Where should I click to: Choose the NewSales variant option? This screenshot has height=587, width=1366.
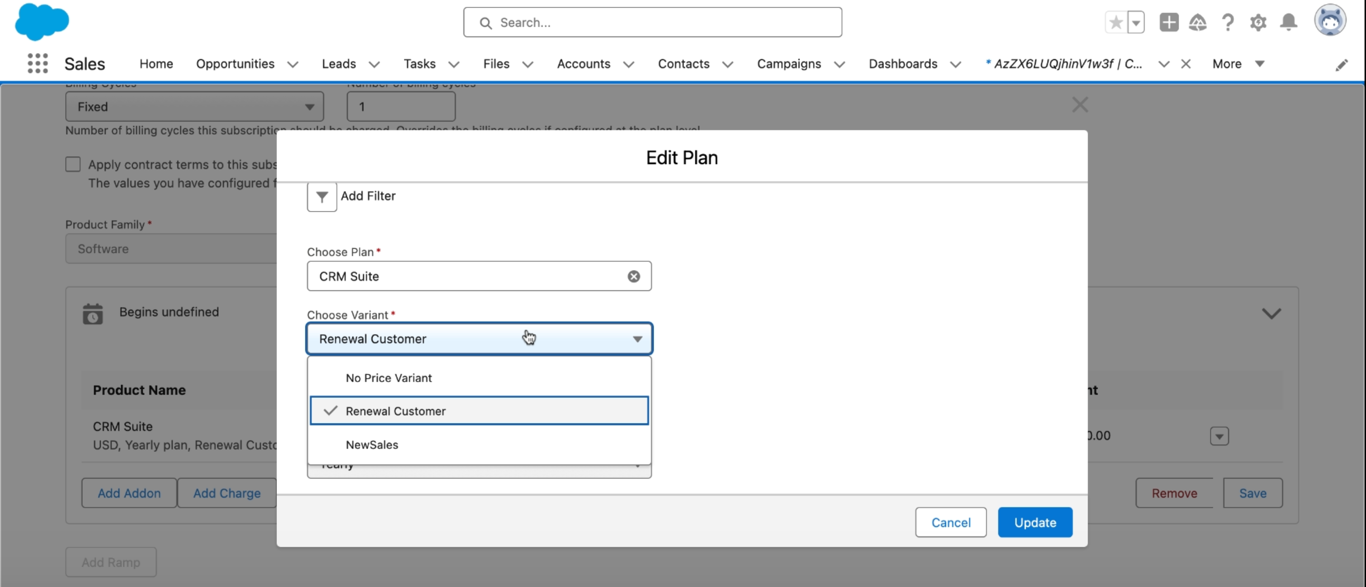372,445
